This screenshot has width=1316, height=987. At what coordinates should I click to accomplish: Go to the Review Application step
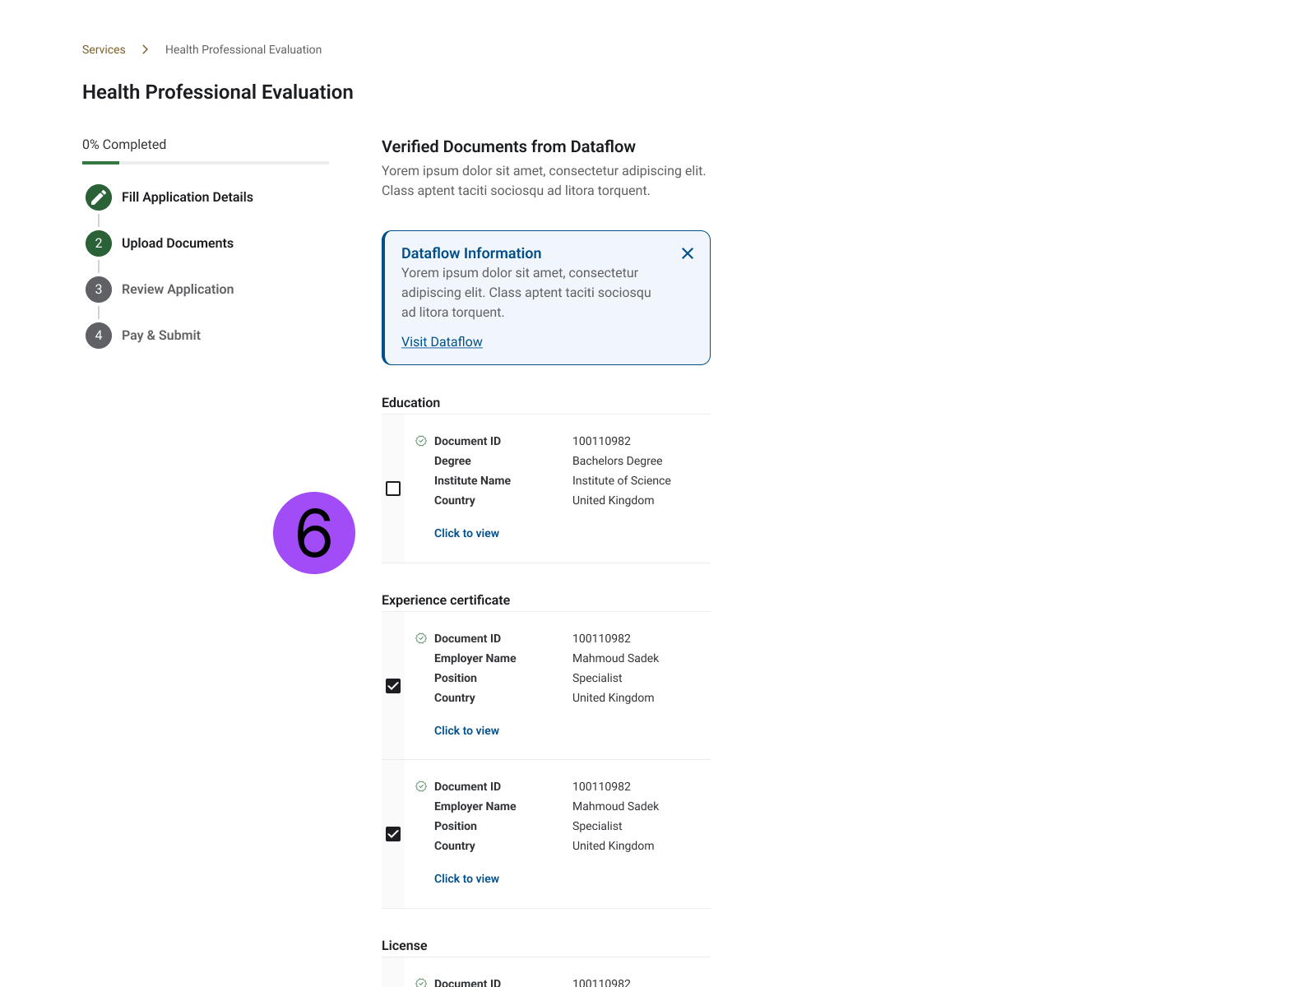178,290
